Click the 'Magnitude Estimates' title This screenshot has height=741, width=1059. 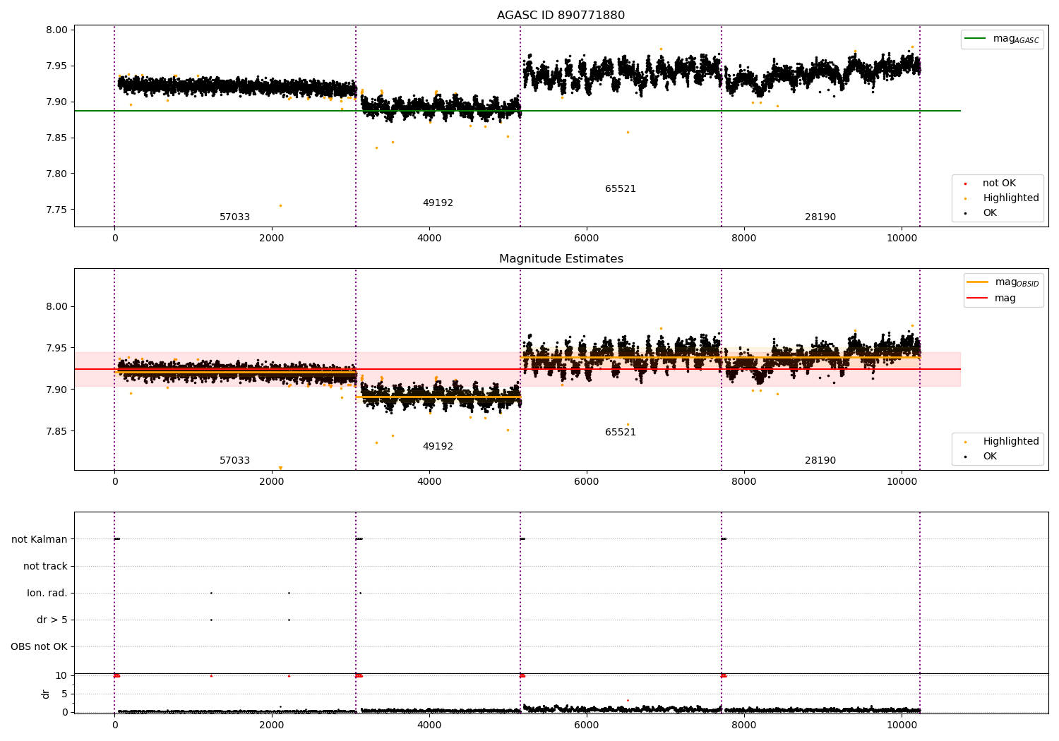561,259
